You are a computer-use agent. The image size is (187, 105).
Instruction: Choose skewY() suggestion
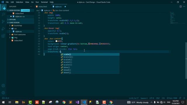pyautogui.click(x=90, y=73)
